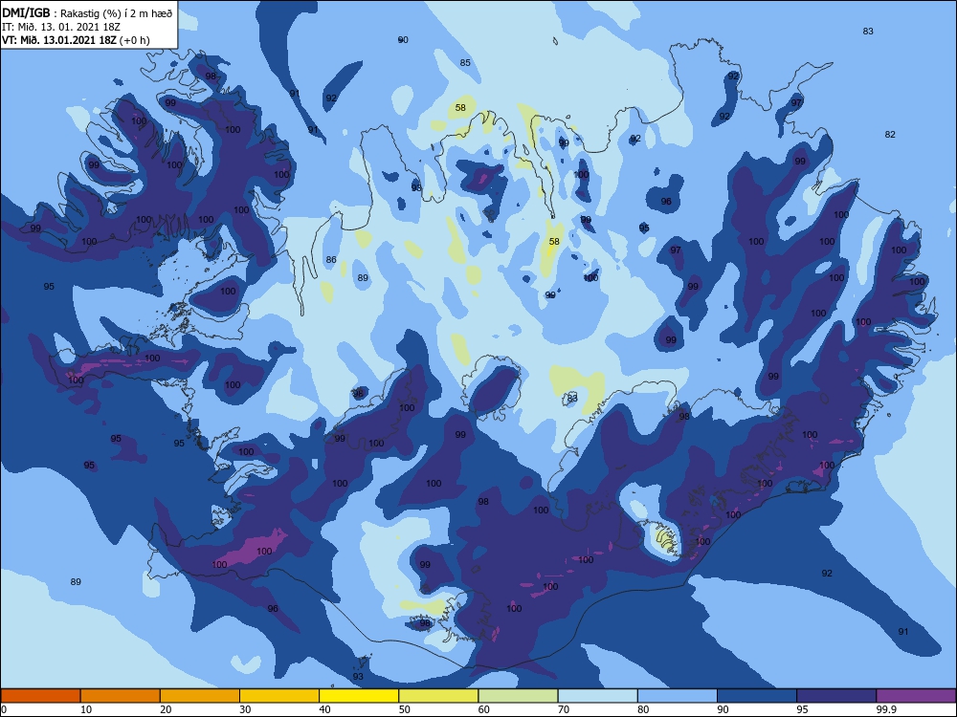Click the '70' legend scale label

pos(564,709)
